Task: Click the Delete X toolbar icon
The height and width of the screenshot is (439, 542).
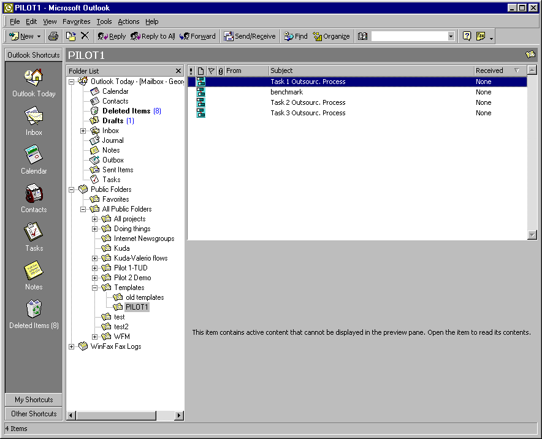Action: [x=85, y=36]
